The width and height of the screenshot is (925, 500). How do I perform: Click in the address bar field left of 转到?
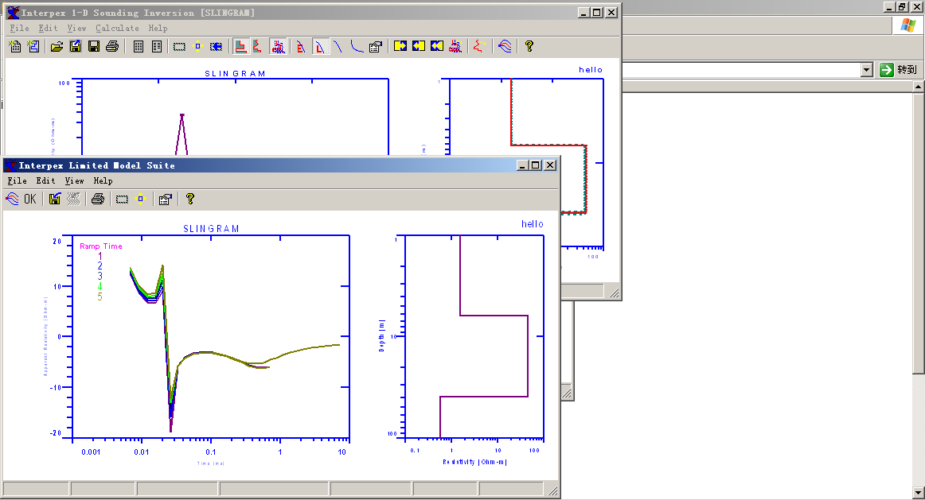point(741,70)
